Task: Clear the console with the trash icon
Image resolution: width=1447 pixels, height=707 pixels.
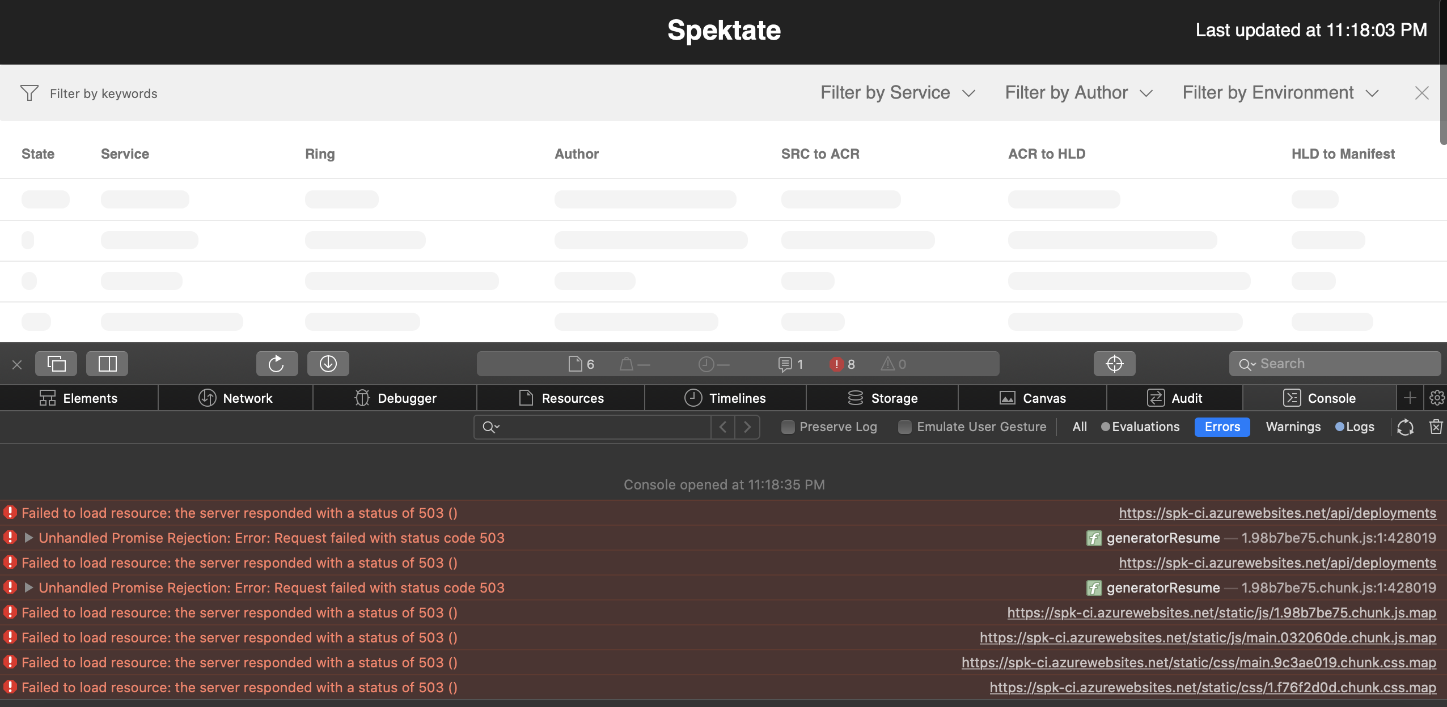Action: click(1436, 427)
